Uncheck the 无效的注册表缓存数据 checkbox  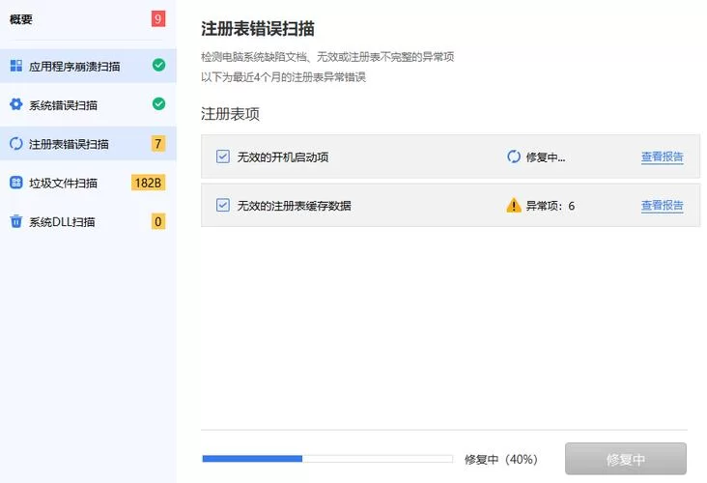tap(223, 205)
